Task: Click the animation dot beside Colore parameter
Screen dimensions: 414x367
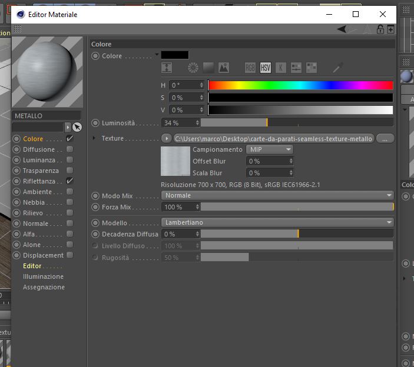Action: 95,56
